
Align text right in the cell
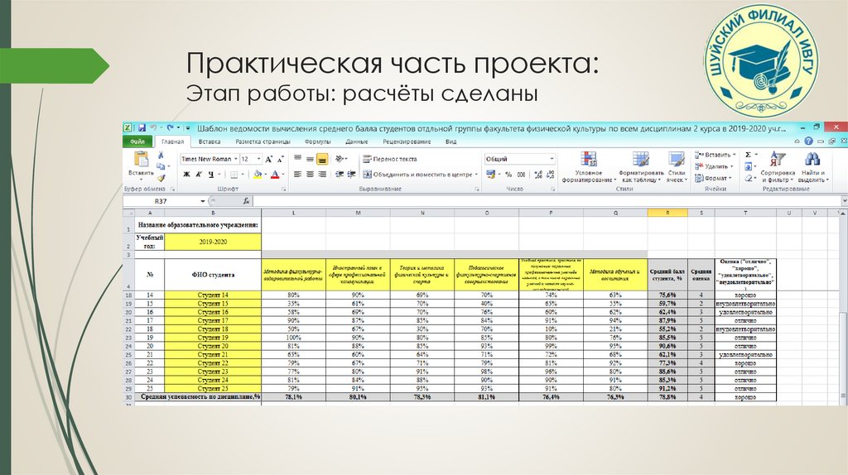point(322,174)
